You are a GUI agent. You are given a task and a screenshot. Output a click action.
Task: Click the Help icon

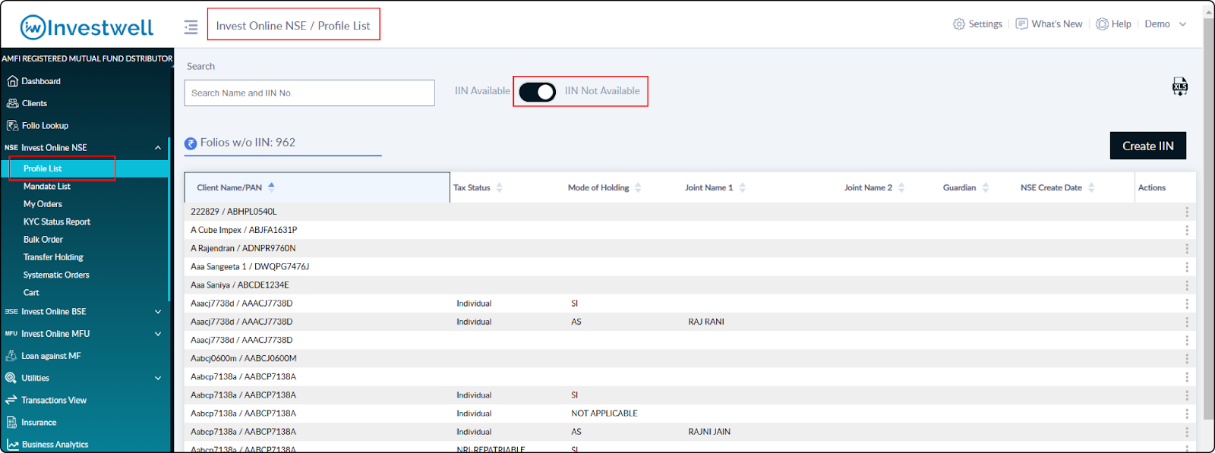tap(1102, 24)
